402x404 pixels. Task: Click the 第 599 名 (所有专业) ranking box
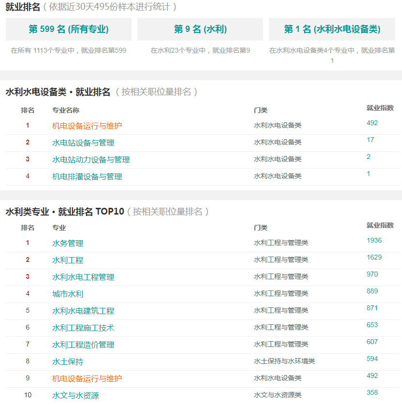click(69, 29)
